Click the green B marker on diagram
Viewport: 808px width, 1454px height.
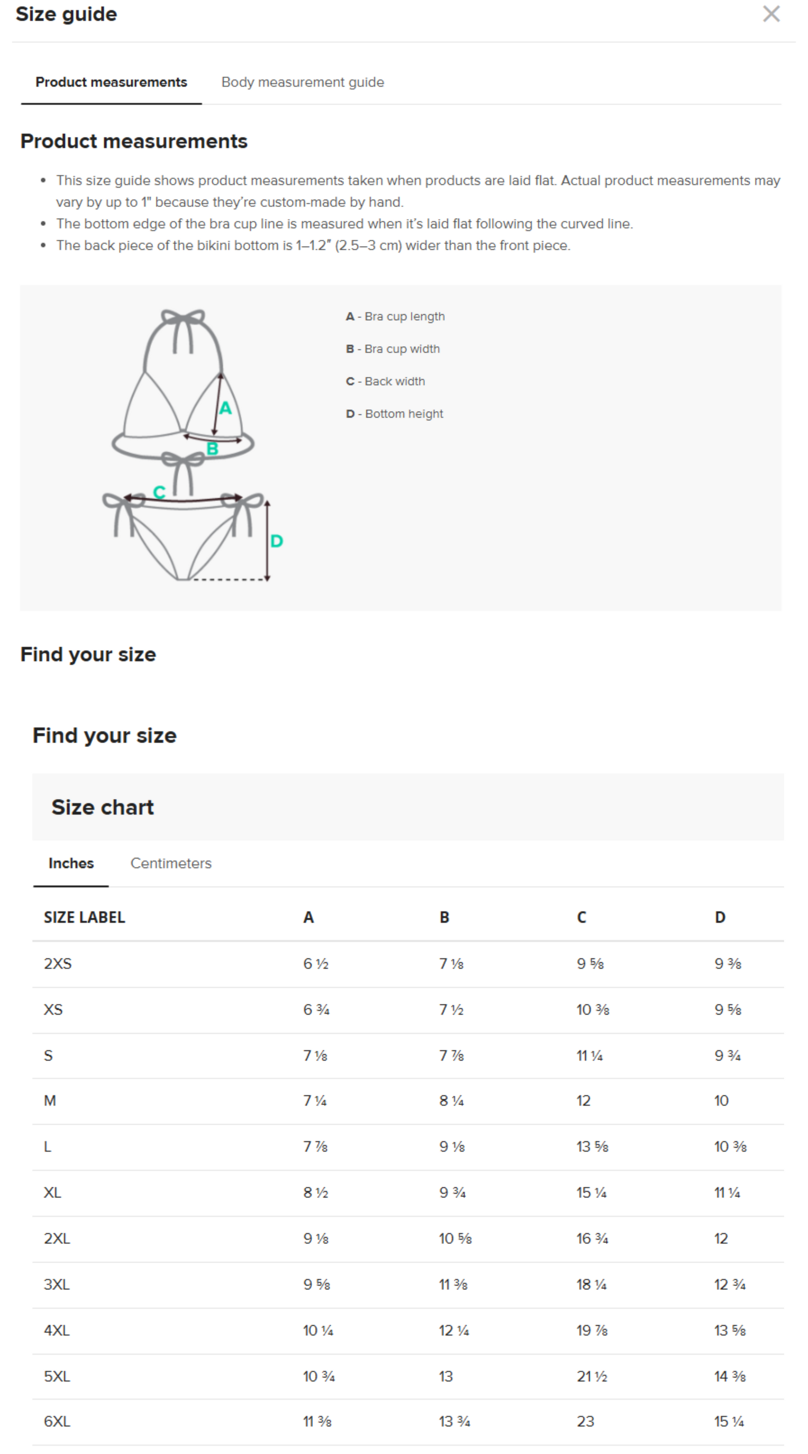click(x=213, y=449)
